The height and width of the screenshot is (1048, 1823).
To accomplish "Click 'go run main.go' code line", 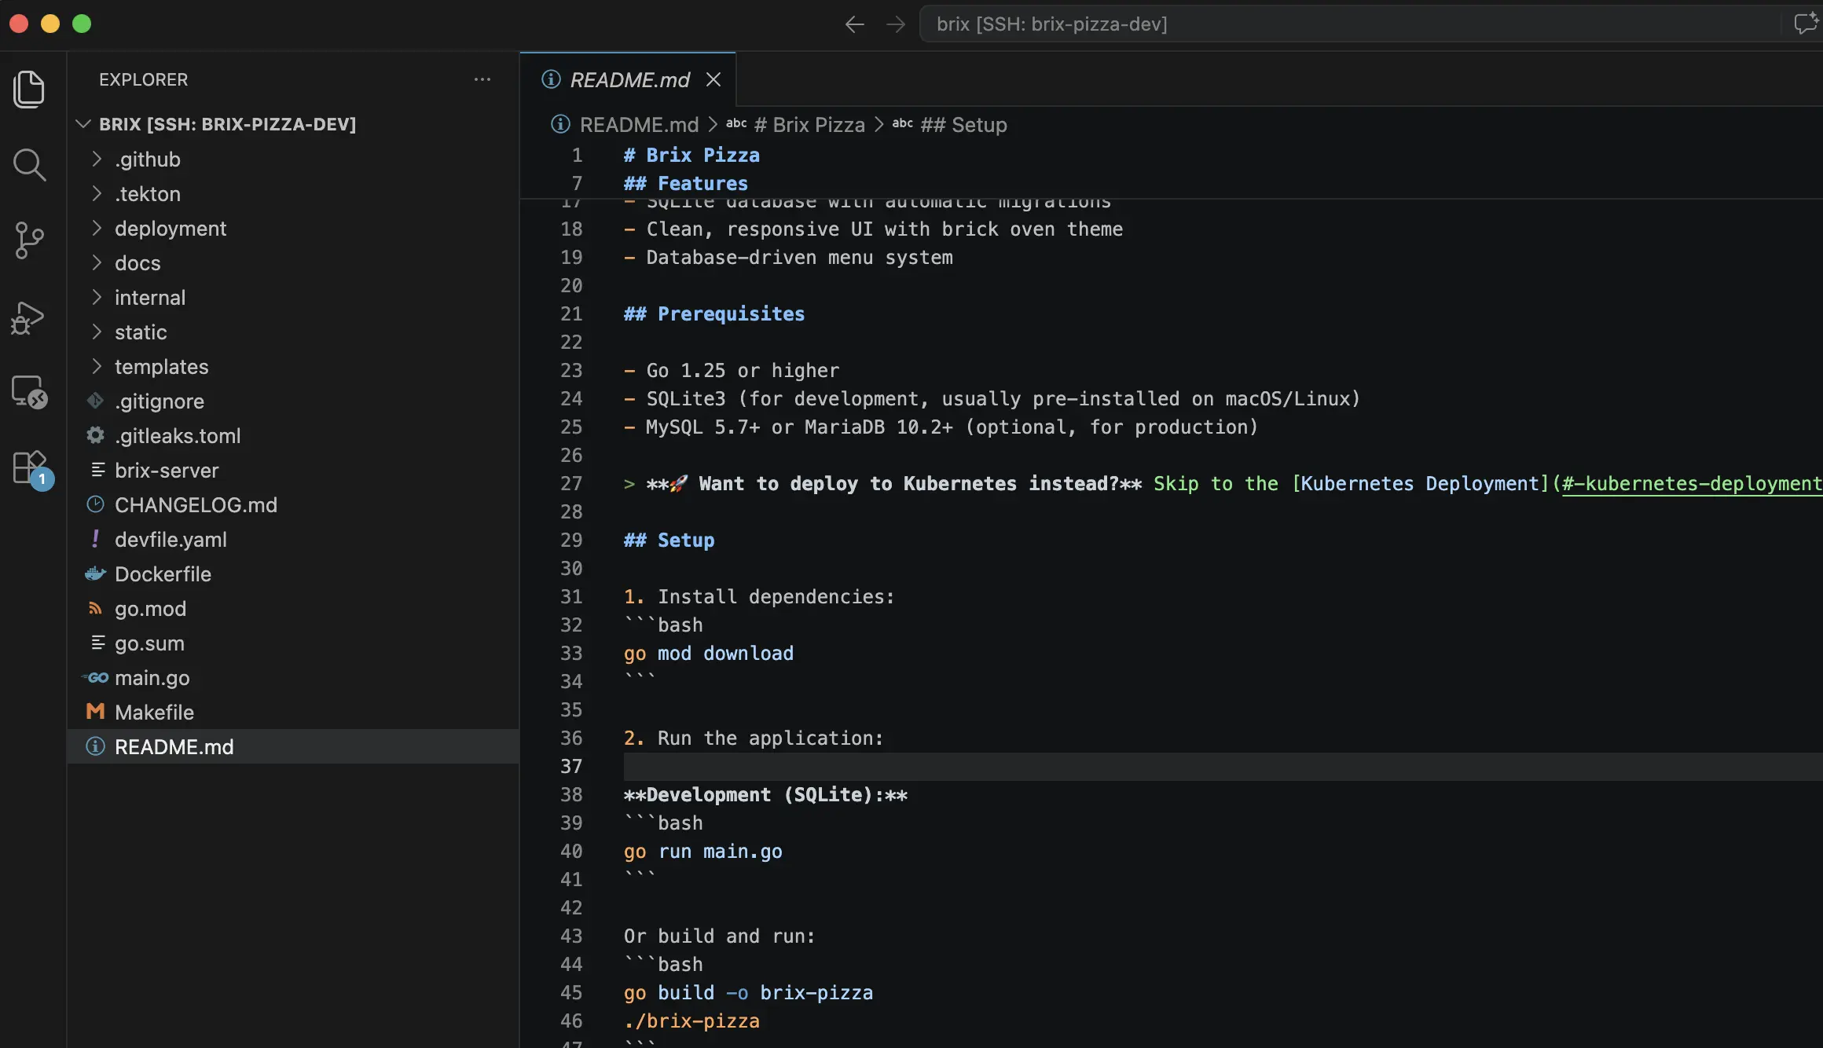I will pos(703,852).
